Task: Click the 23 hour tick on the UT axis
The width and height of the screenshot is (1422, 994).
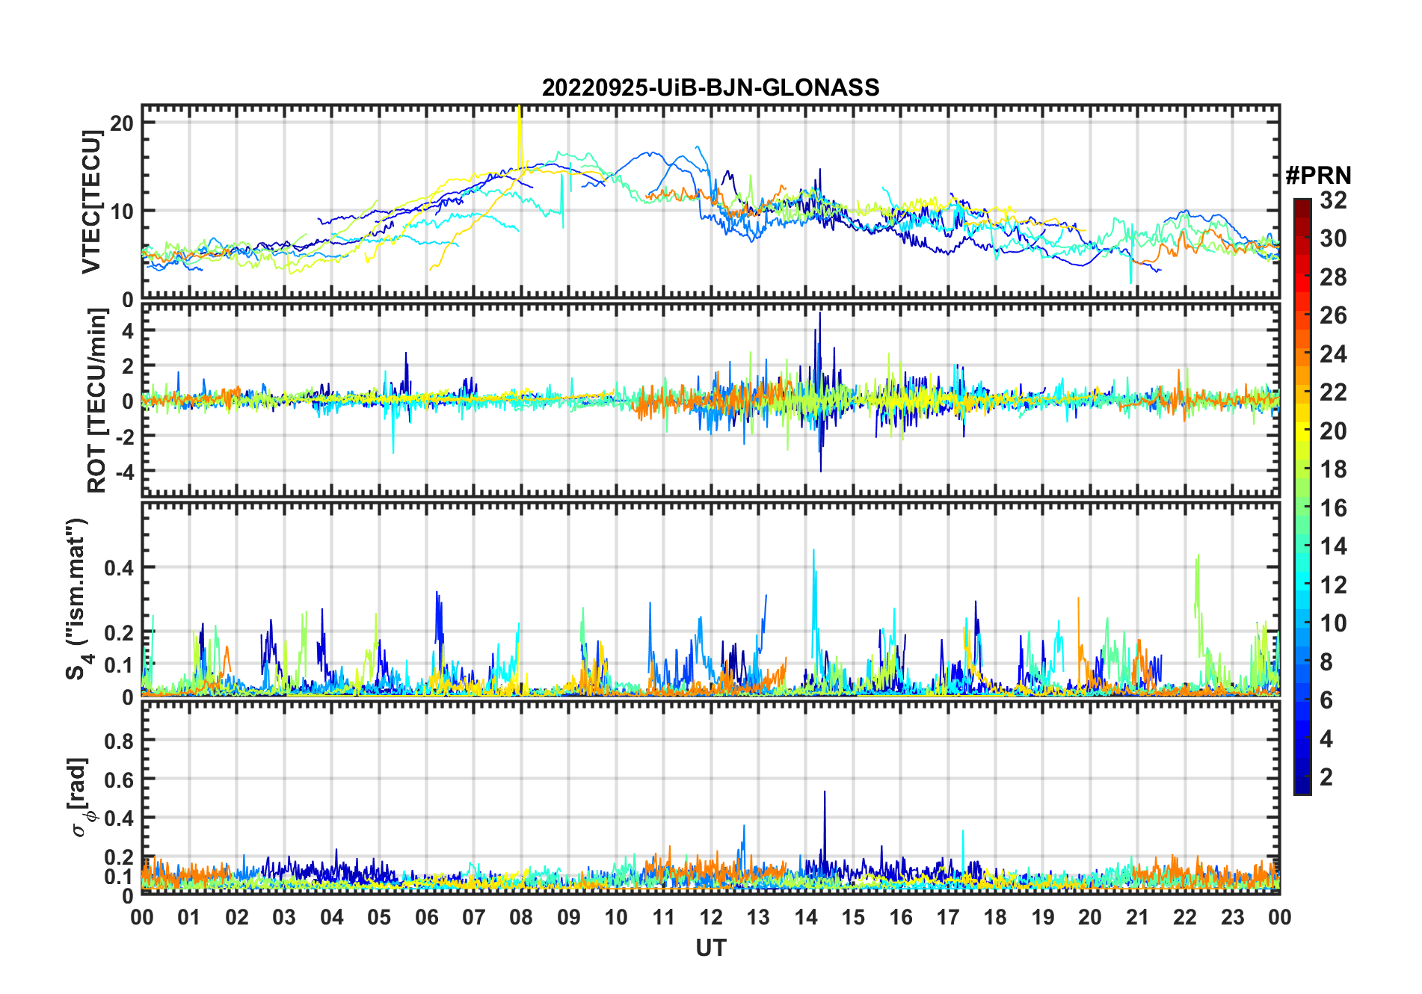Action: [x=1232, y=917]
